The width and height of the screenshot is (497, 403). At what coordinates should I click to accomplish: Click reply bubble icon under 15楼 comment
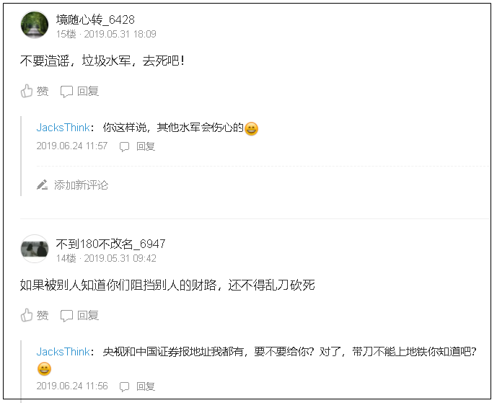pos(66,92)
